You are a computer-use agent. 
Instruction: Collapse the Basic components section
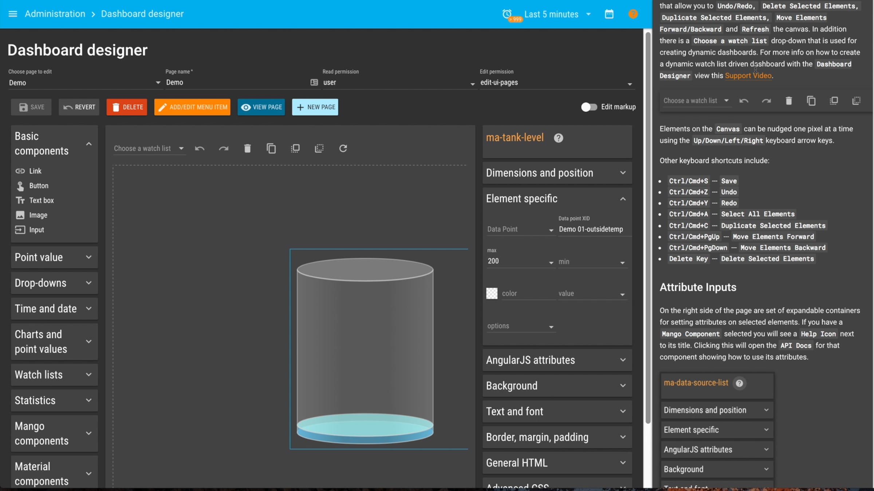tap(89, 144)
